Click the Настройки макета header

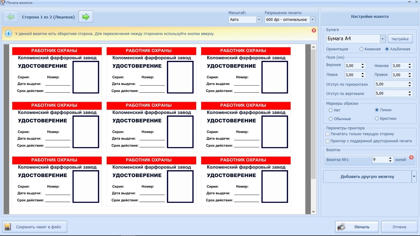click(370, 17)
